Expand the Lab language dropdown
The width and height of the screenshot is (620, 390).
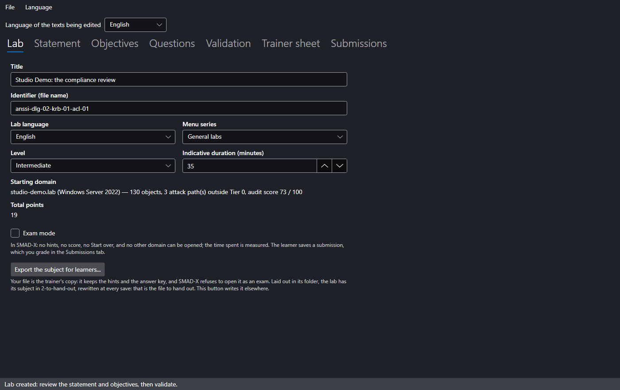[x=93, y=137]
